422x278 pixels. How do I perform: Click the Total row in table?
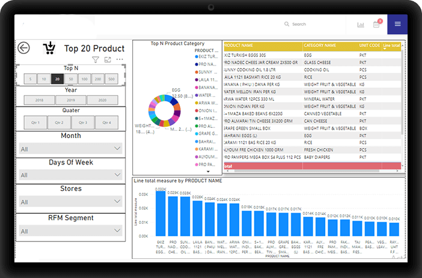pyautogui.click(x=312, y=166)
